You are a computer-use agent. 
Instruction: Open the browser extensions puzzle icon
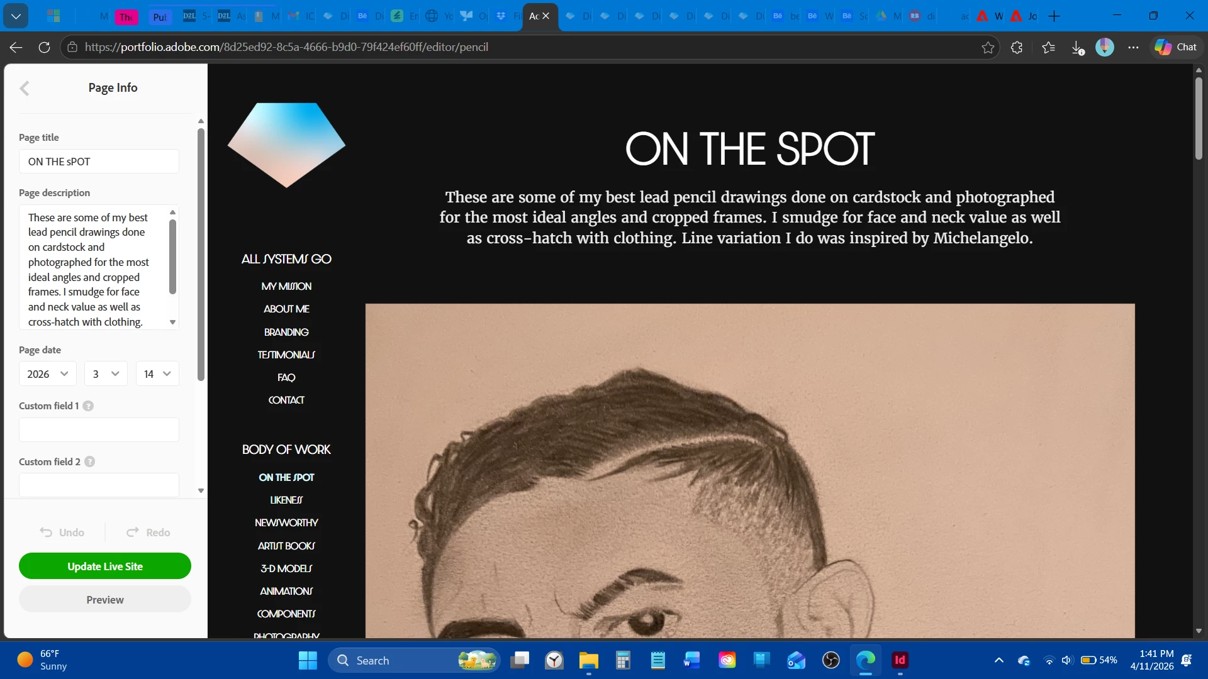click(1017, 47)
